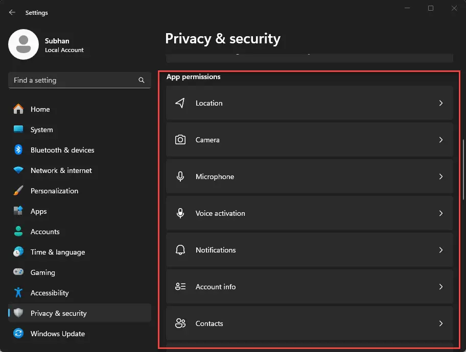The width and height of the screenshot is (466, 352).
Task: Open Windows Update page
Action: tap(80, 334)
